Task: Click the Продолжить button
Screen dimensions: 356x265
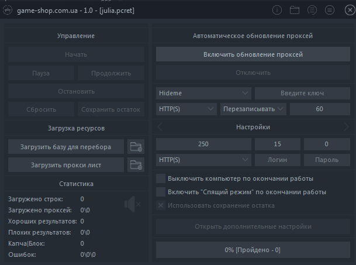Action: click(111, 73)
